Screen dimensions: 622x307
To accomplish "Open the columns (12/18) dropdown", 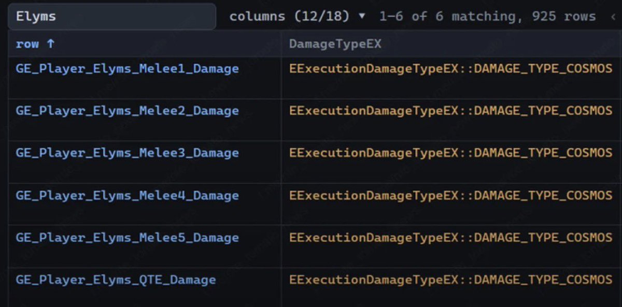I will pyautogui.click(x=297, y=17).
